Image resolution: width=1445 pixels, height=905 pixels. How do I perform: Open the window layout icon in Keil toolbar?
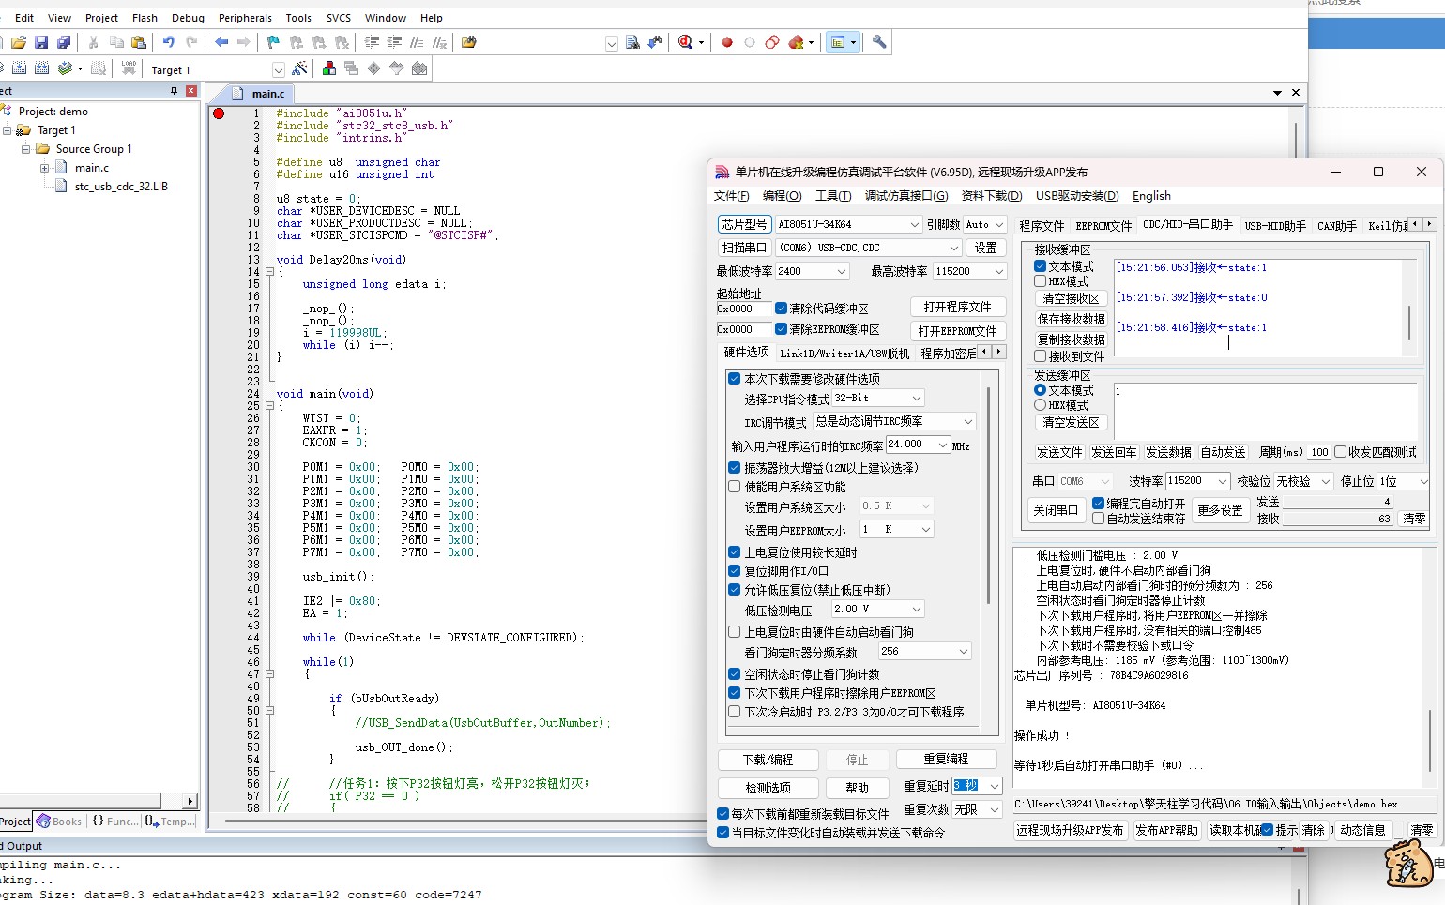[x=838, y=42]
